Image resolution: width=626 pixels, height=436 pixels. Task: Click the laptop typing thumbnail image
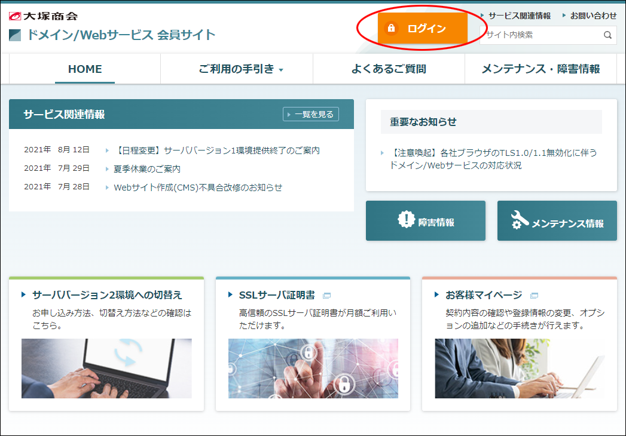pos(106,368)
